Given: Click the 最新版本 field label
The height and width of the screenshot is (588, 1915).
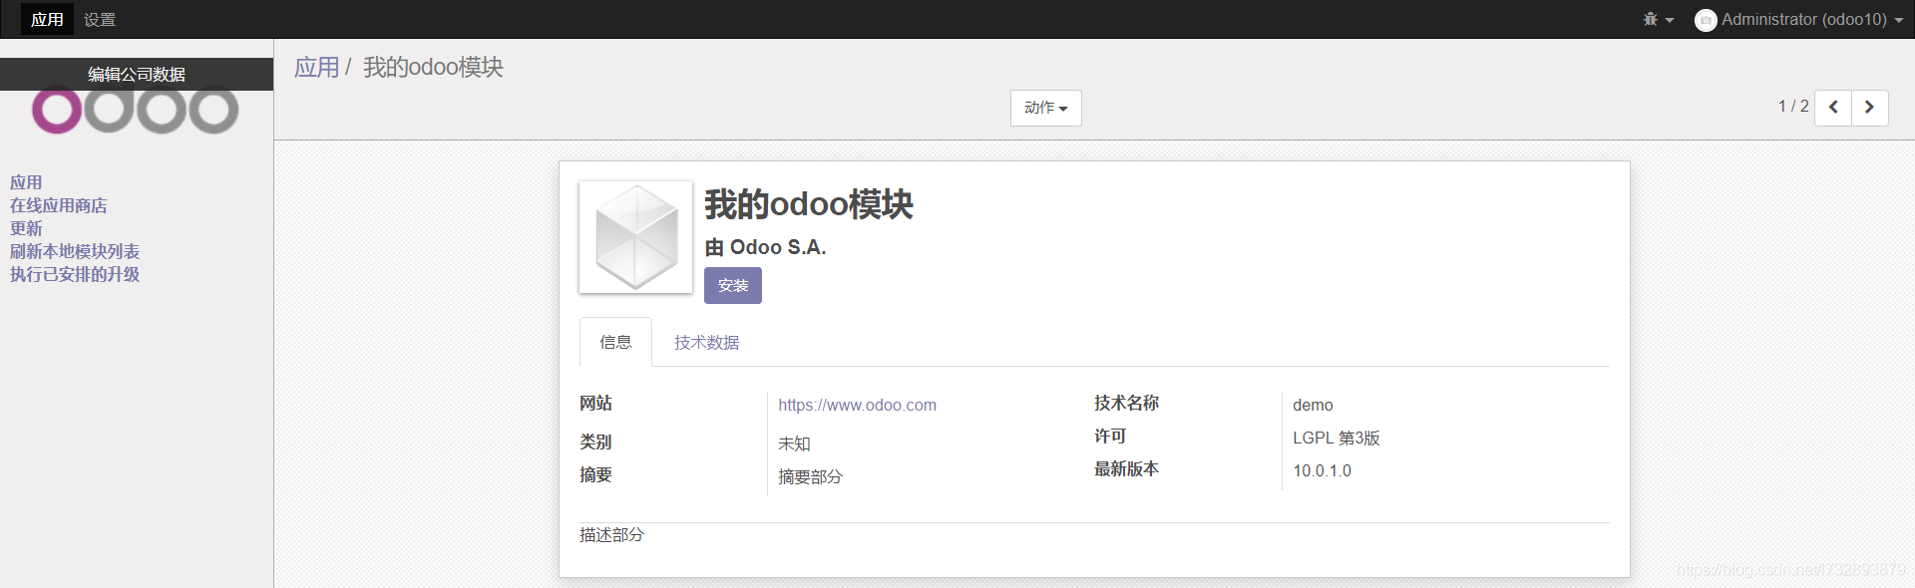Looking at the screenshot, I should pyautogui.click(x=1126, y=468).
